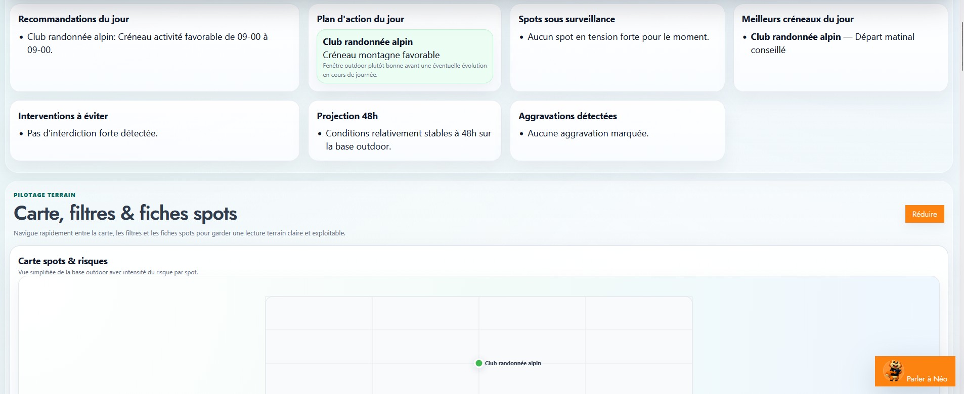Click bold Club randonnée alpin in Meilleurs créneaux

pyautogui.click(x=795, y=37)
